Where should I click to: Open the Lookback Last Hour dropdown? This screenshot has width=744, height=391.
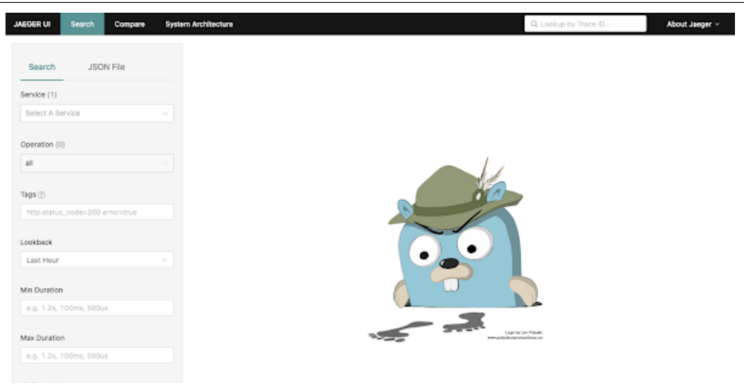pyautogui.click(x=97, y=260)
